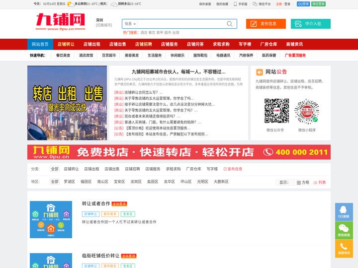Switch display to 方框 grid view
Viewport: 358px width, 268px height.
click(x=303, y=183)
